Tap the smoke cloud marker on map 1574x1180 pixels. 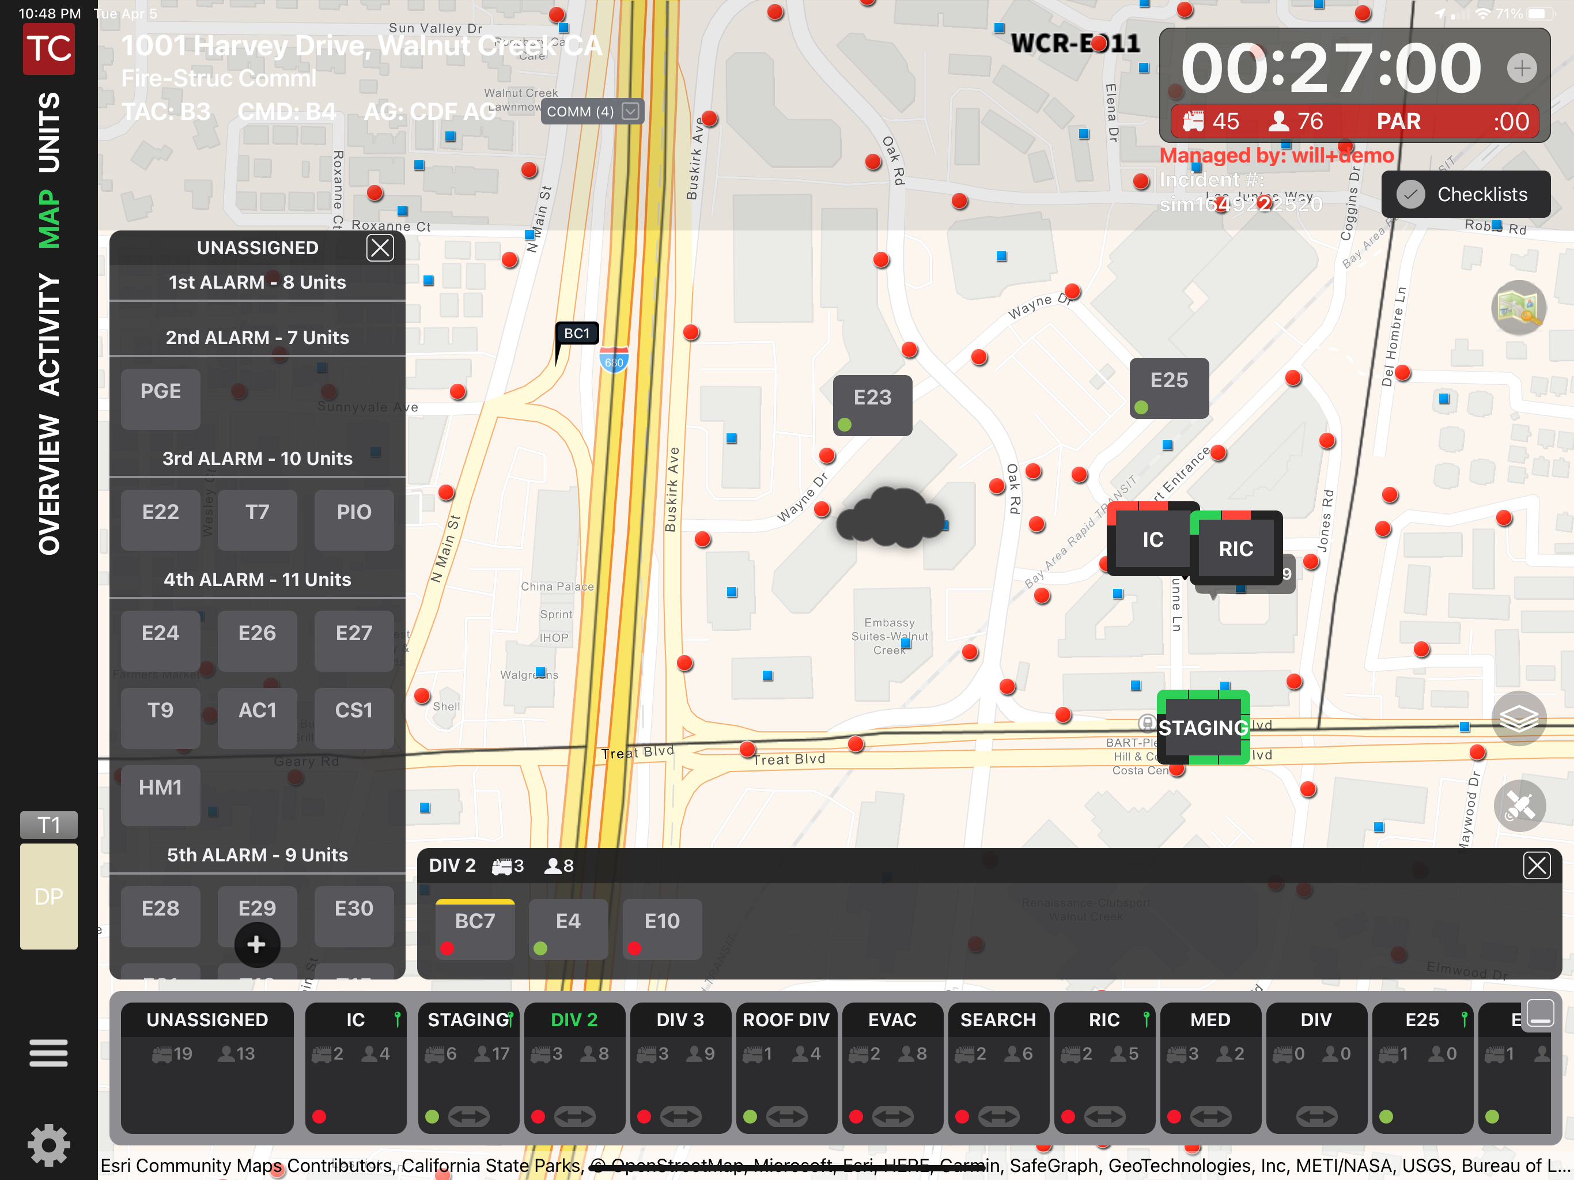[x=890, y=518]
